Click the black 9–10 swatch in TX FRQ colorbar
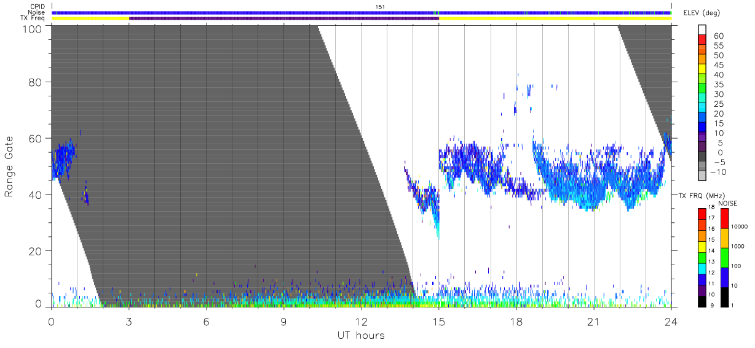The image size is (755, 348). (x=702, y=300)
